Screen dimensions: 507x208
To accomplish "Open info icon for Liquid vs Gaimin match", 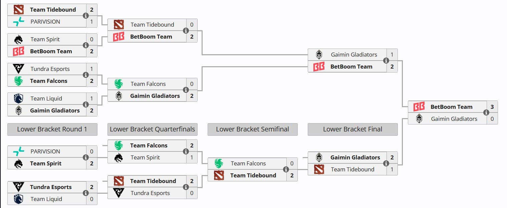I will pyautogui.click(x=86, y=104).
